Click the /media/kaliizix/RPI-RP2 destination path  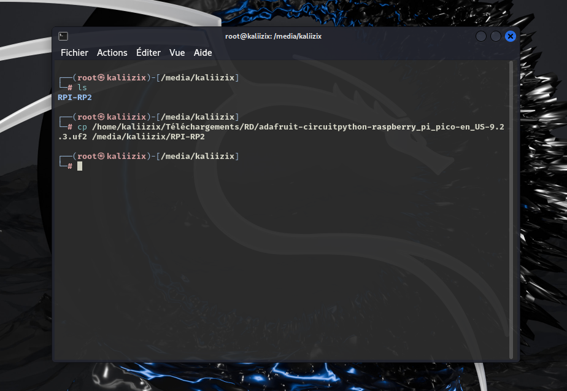(148, 137)
